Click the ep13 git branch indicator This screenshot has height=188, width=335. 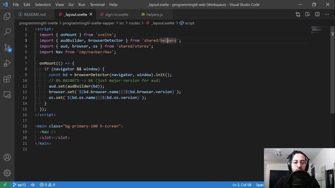19,184
